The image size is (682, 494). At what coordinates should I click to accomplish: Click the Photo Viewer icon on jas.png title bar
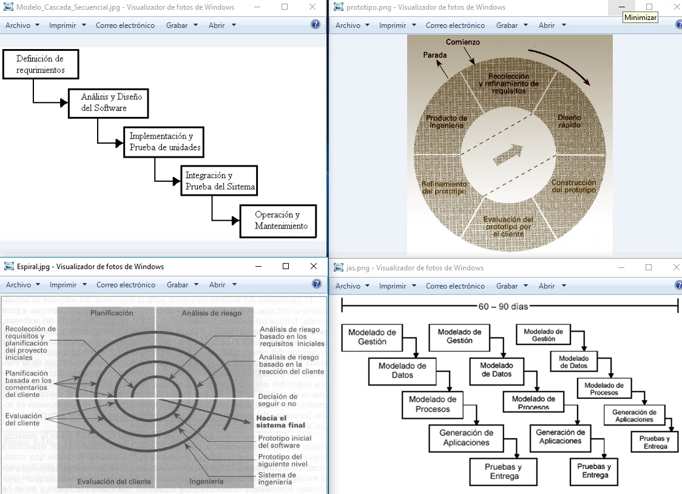pyautogui.click(x=338, y=267)
